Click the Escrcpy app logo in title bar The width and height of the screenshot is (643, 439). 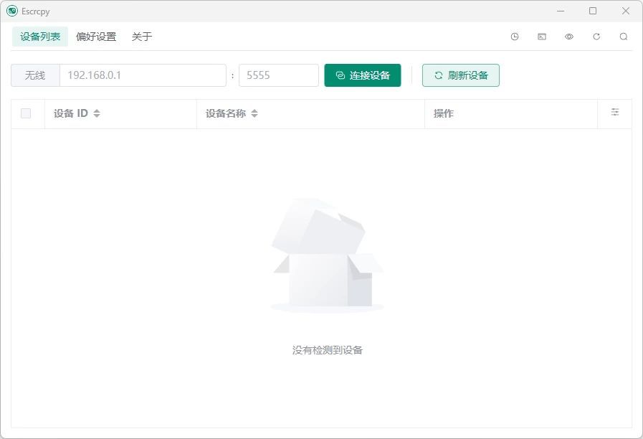[11, 11]
